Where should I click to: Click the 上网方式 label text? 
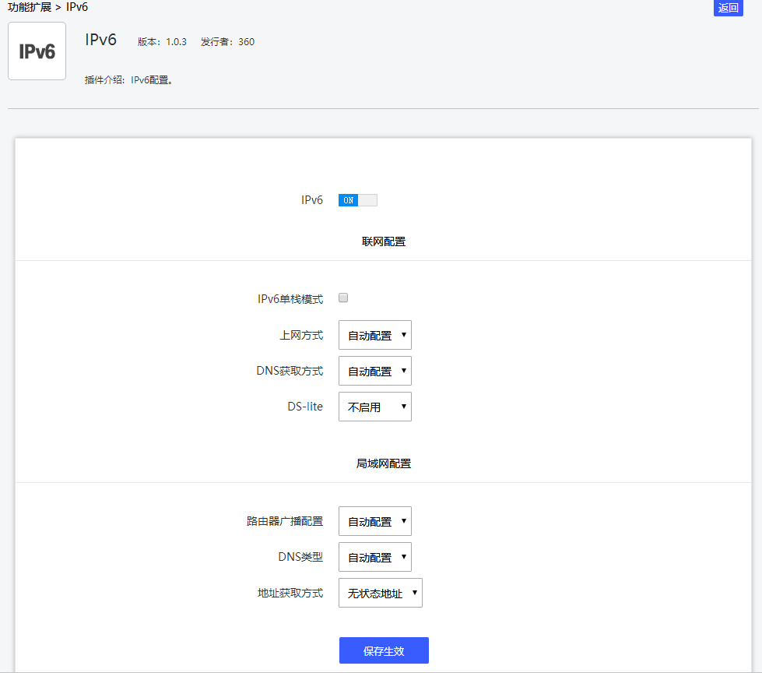(x=301, y=336)
